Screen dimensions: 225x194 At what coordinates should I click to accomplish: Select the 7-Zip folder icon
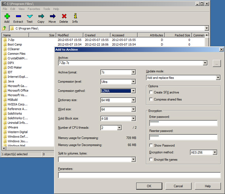(5, 40)
